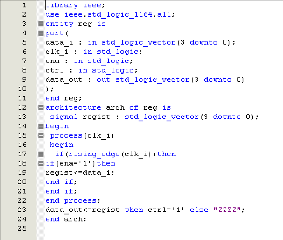
Task: Collapse the begin fold marker on line 14
Action: pos(41,126)
